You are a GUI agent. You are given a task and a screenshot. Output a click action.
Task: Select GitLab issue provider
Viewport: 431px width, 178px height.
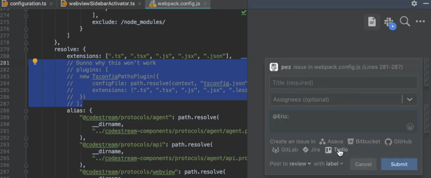pyautogui.click(x=285, y=150)
